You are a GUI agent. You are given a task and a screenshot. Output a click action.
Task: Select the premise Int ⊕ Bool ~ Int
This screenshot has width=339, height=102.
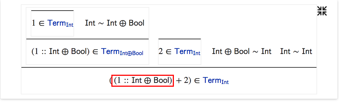click(x=242, y=52)
